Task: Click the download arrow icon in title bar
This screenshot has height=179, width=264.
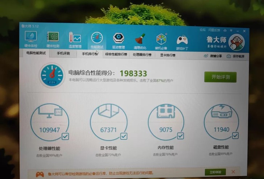Action: point(225,30)
